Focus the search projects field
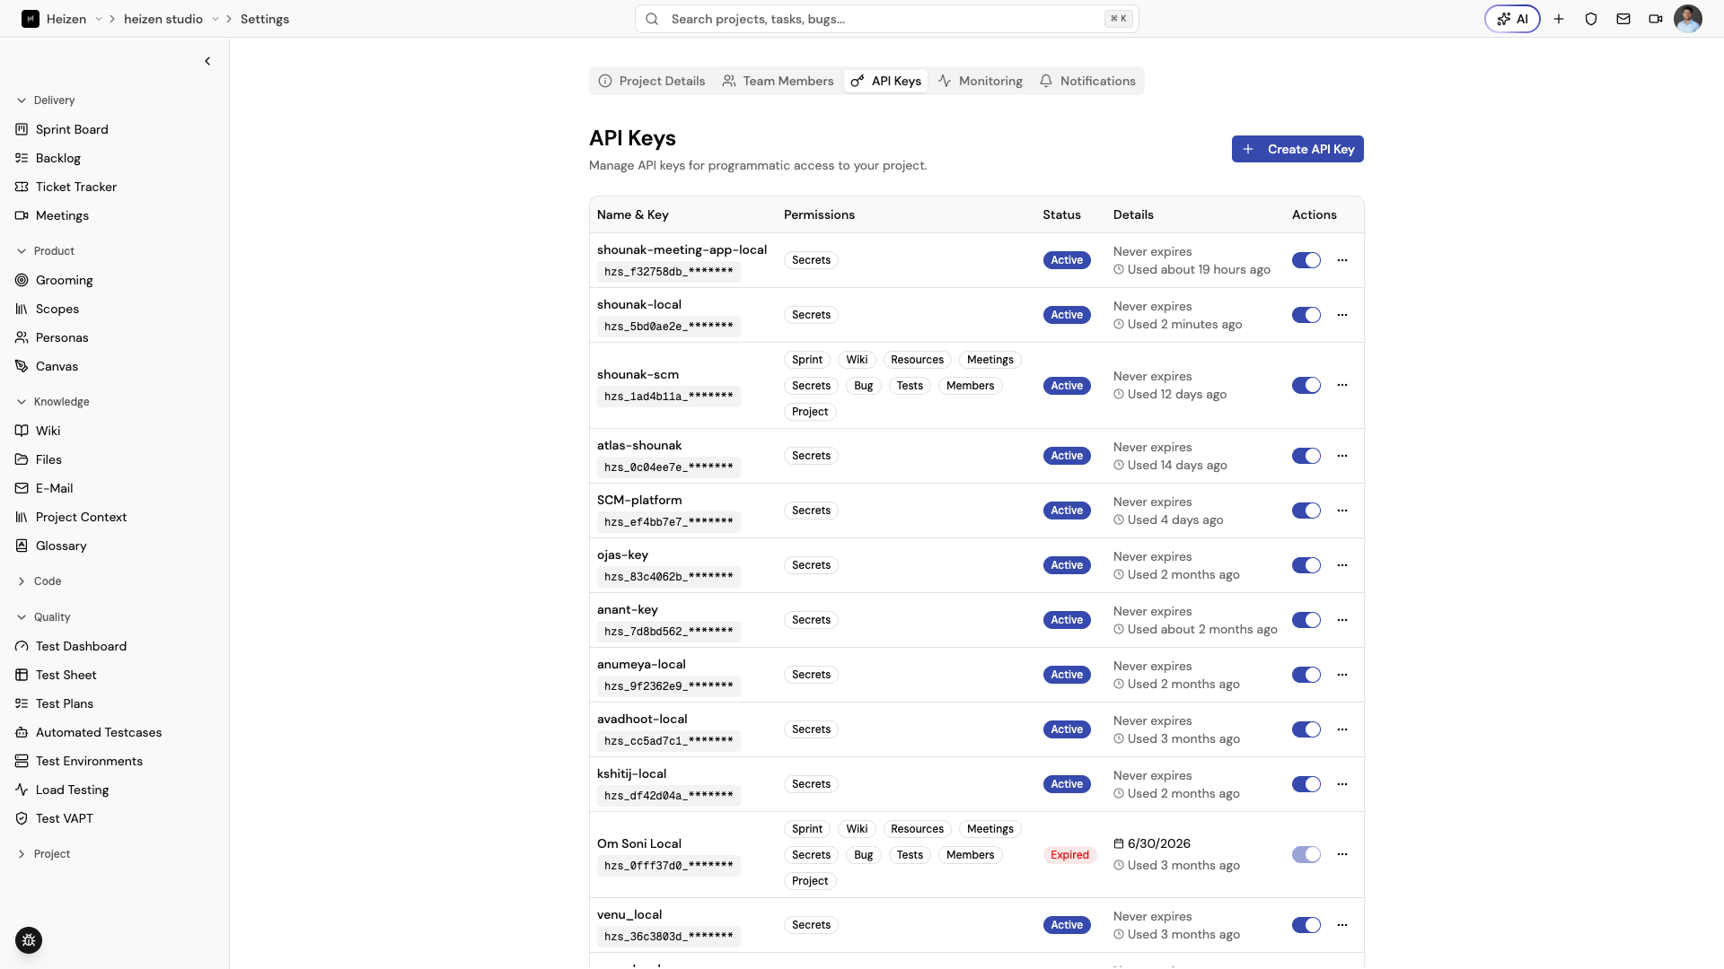Viewport: 1724px width, 969px height. click(886, 19)
